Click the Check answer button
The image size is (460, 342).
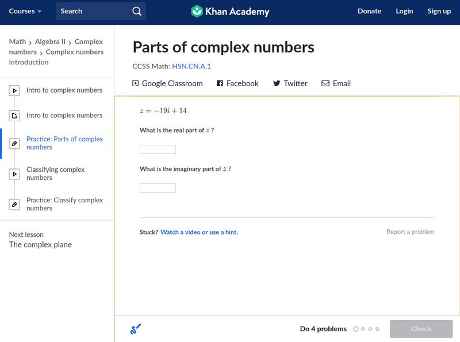pyautogui.click(x=421, y=329)
